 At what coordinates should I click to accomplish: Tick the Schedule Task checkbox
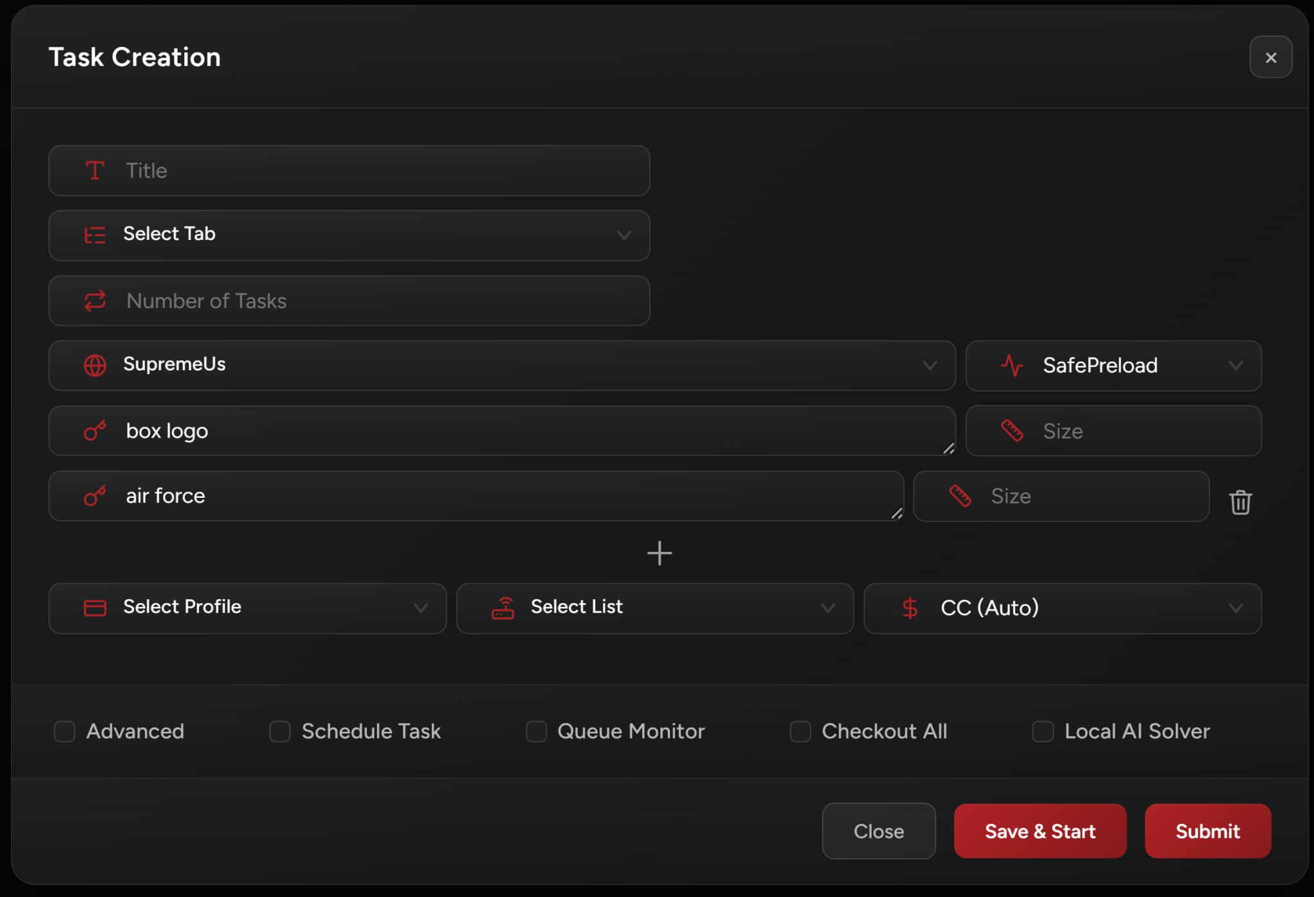(x=280, y=731)
